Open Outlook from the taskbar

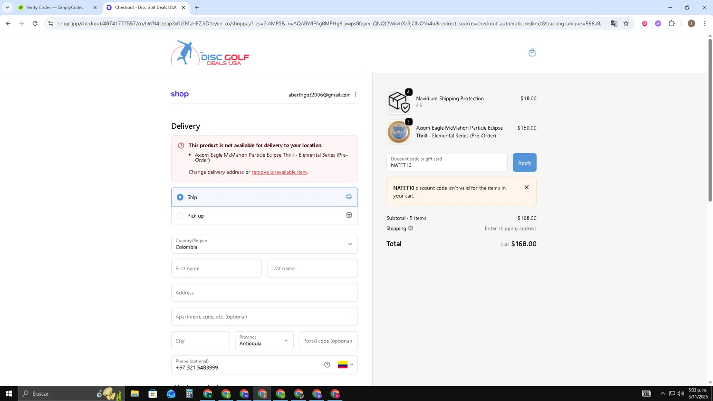pos(171,393)
